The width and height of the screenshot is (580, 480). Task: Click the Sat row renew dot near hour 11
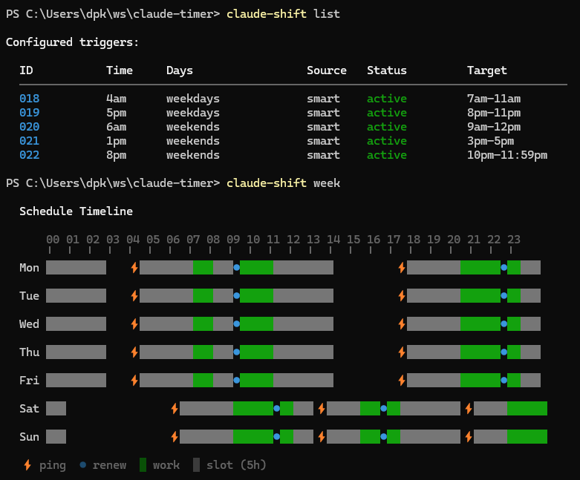277,408
